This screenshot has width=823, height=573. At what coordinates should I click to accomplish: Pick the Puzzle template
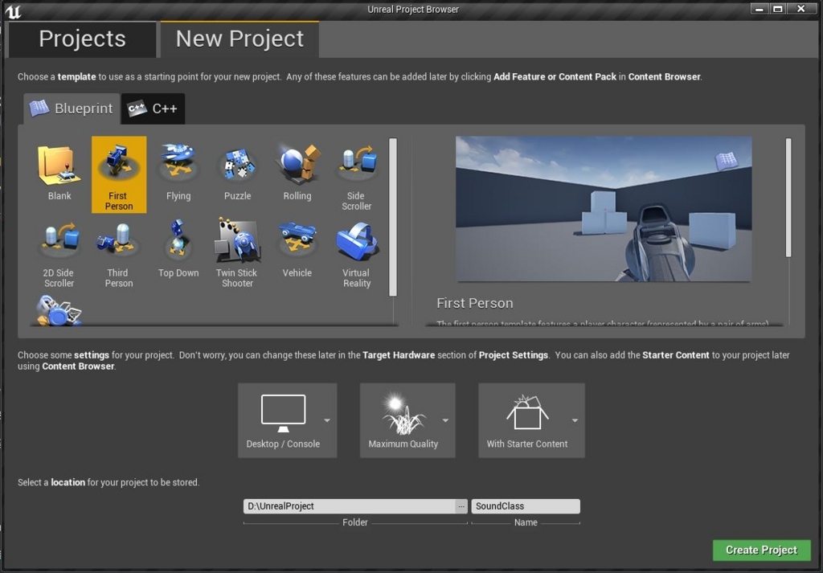click(238, 174)
